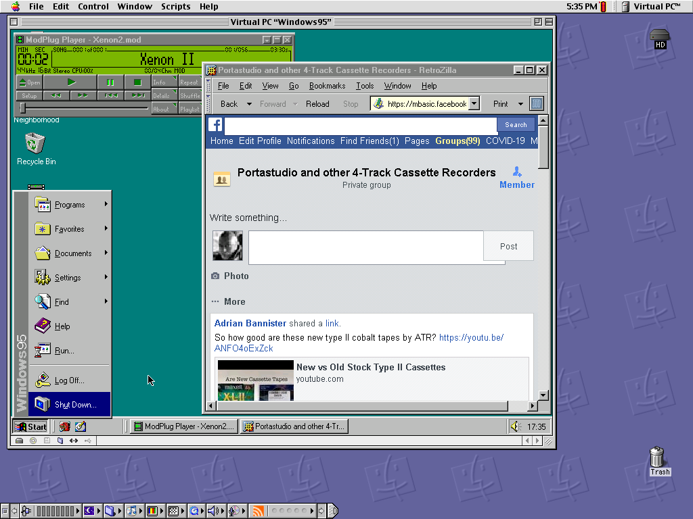Screen dimensions: 693x519
Task: Expand Settings submenu in Start menu
Action: click(70, 277)
